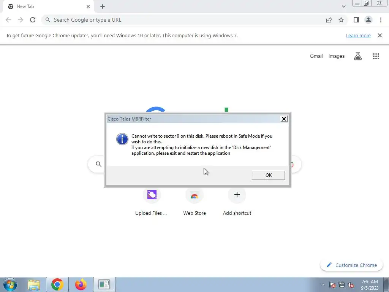The image size is (389, 292).
Task: Click the Google search box magnifier icon
Action: [98, 164]
